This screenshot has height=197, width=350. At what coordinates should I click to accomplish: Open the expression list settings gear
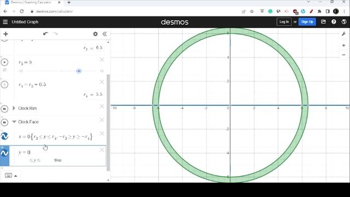coord(95,34)
